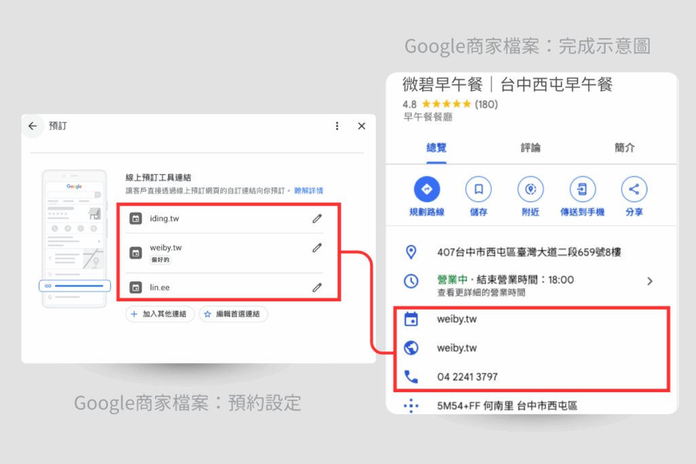Edit the lin.ee link with pencil icon
This screenshot has width=696, height=464.
[x=317, y=286]
